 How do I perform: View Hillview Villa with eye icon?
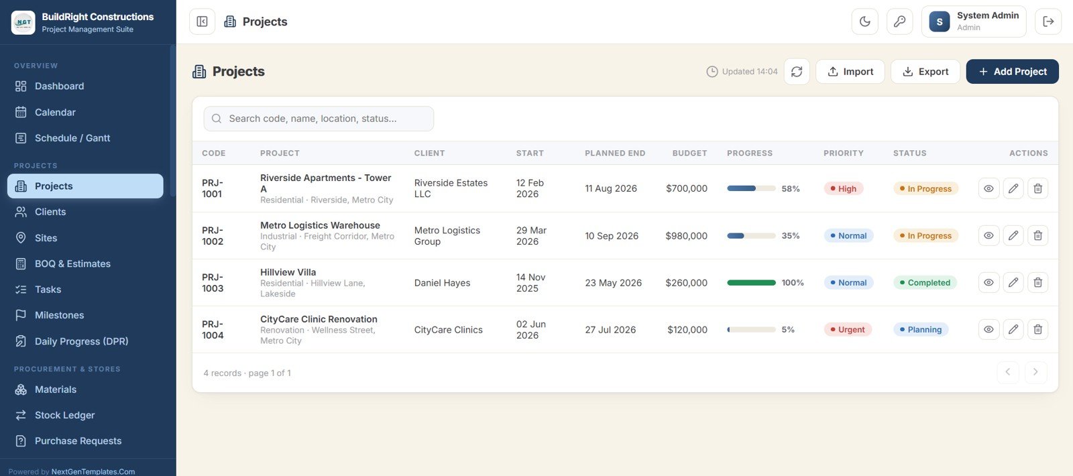[989, 282]
